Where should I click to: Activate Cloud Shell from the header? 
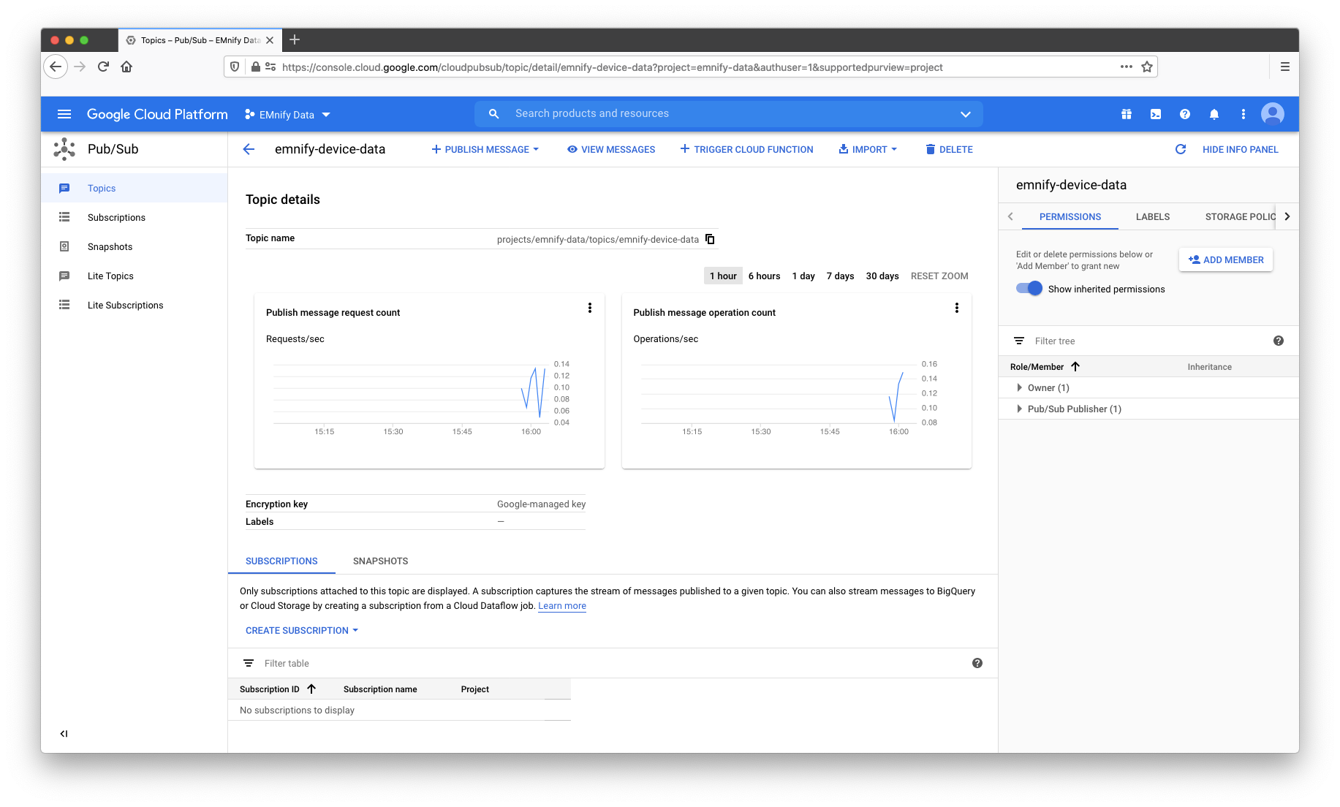click(1156, 114)
